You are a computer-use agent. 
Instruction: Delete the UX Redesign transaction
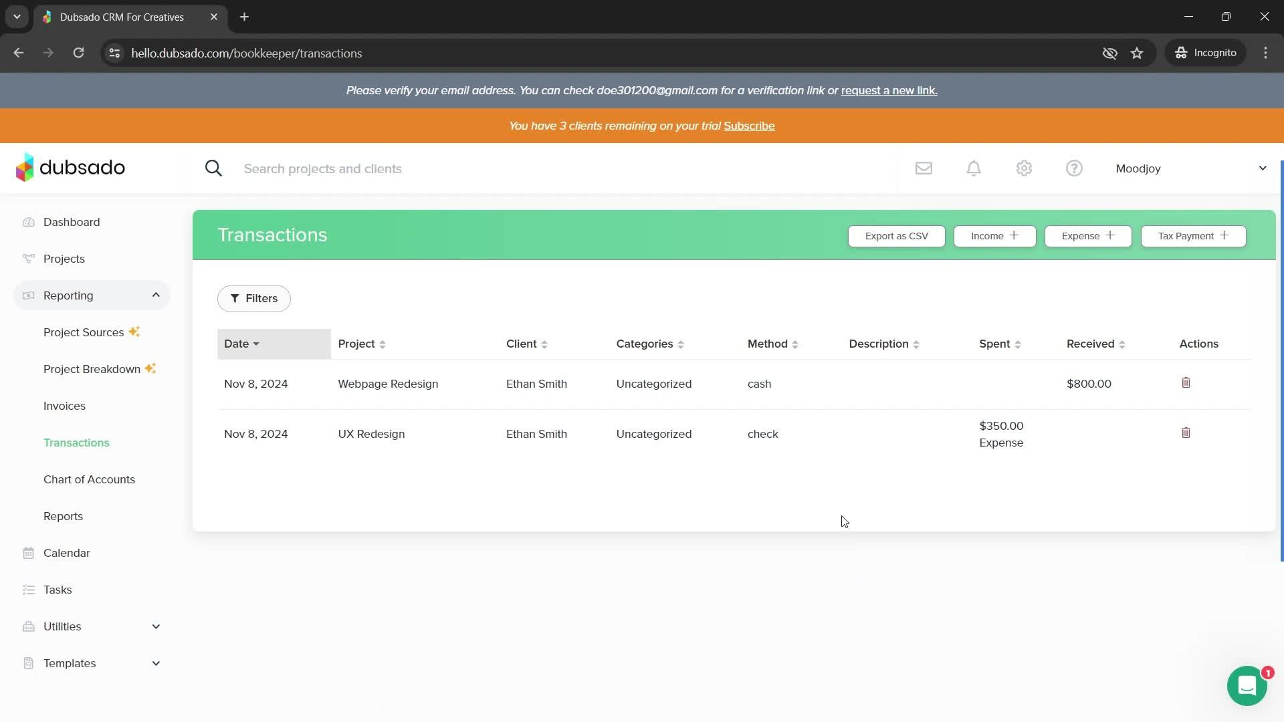[1186, 433]
